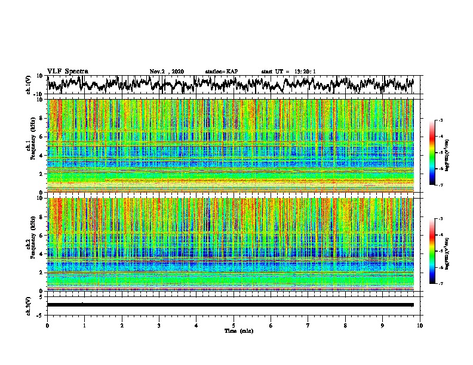Click time axis tick label "6"

coord(271,326)
